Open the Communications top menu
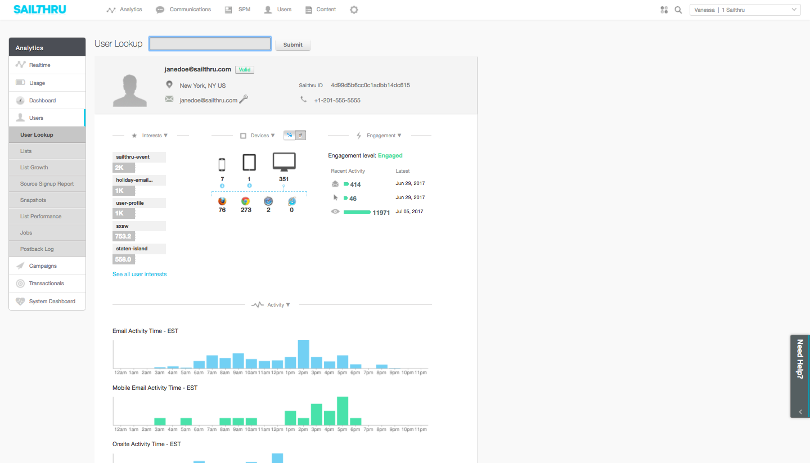810x463 pixels. (x=183, y=10)
